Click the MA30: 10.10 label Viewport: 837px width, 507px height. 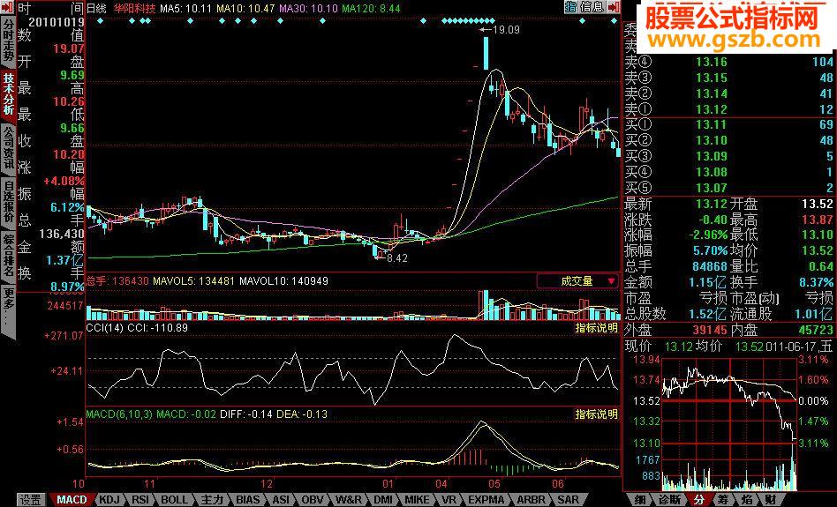click(x=308, y=9)
